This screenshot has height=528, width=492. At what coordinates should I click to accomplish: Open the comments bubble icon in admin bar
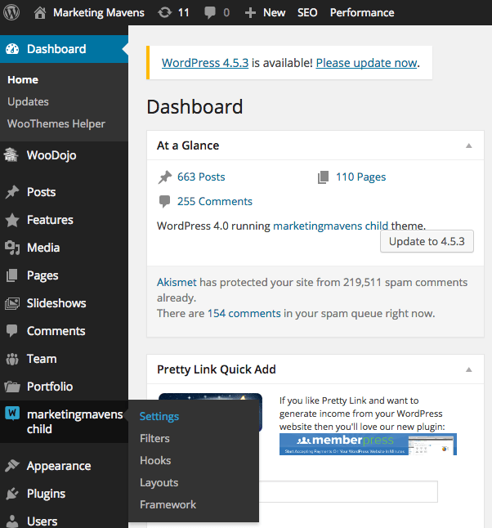click(209, 13)
